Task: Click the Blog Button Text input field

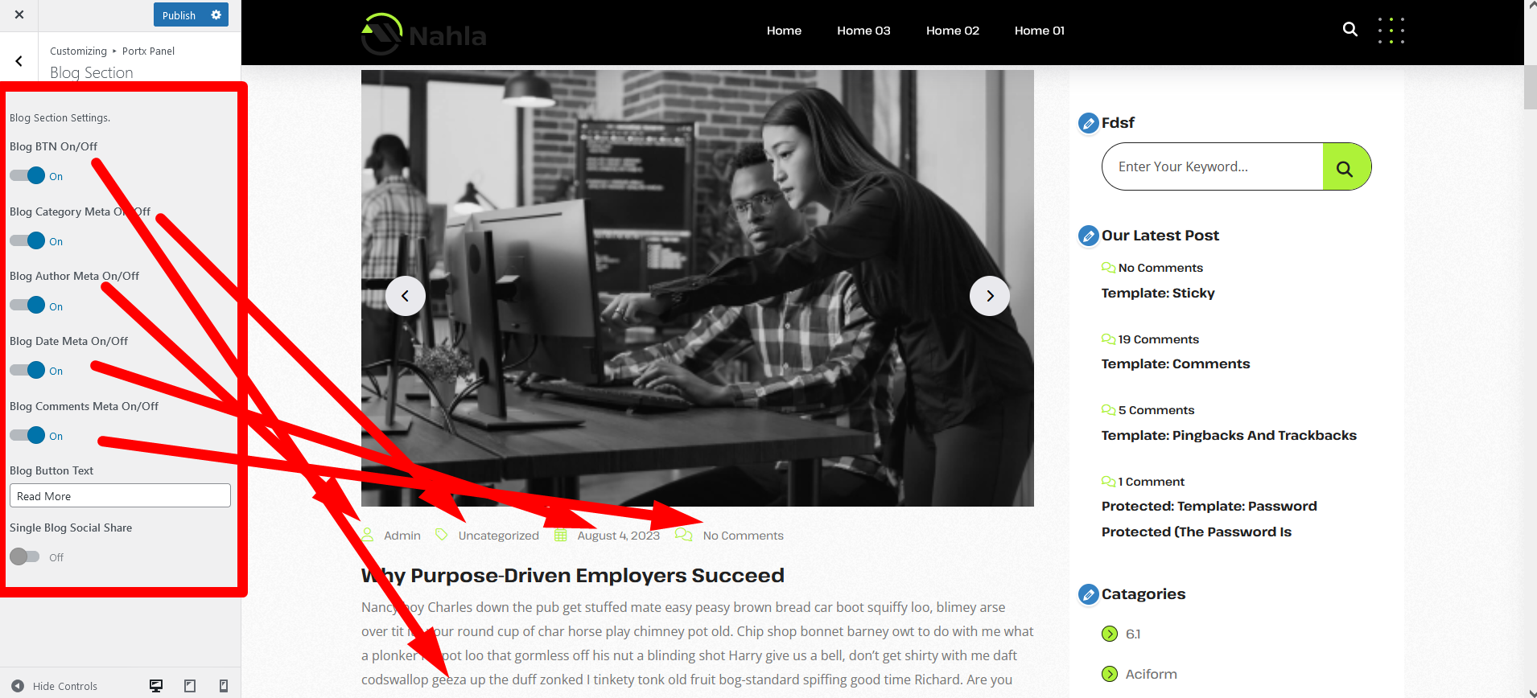Action: coord(120,495)
